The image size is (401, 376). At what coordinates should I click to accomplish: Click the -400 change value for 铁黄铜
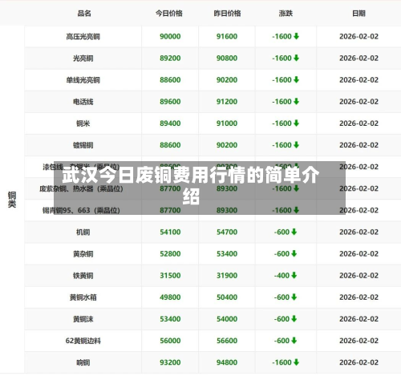(282, 275)
